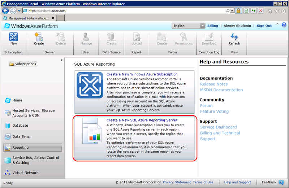Click the Create Data Source icon

tap(111, 37)
